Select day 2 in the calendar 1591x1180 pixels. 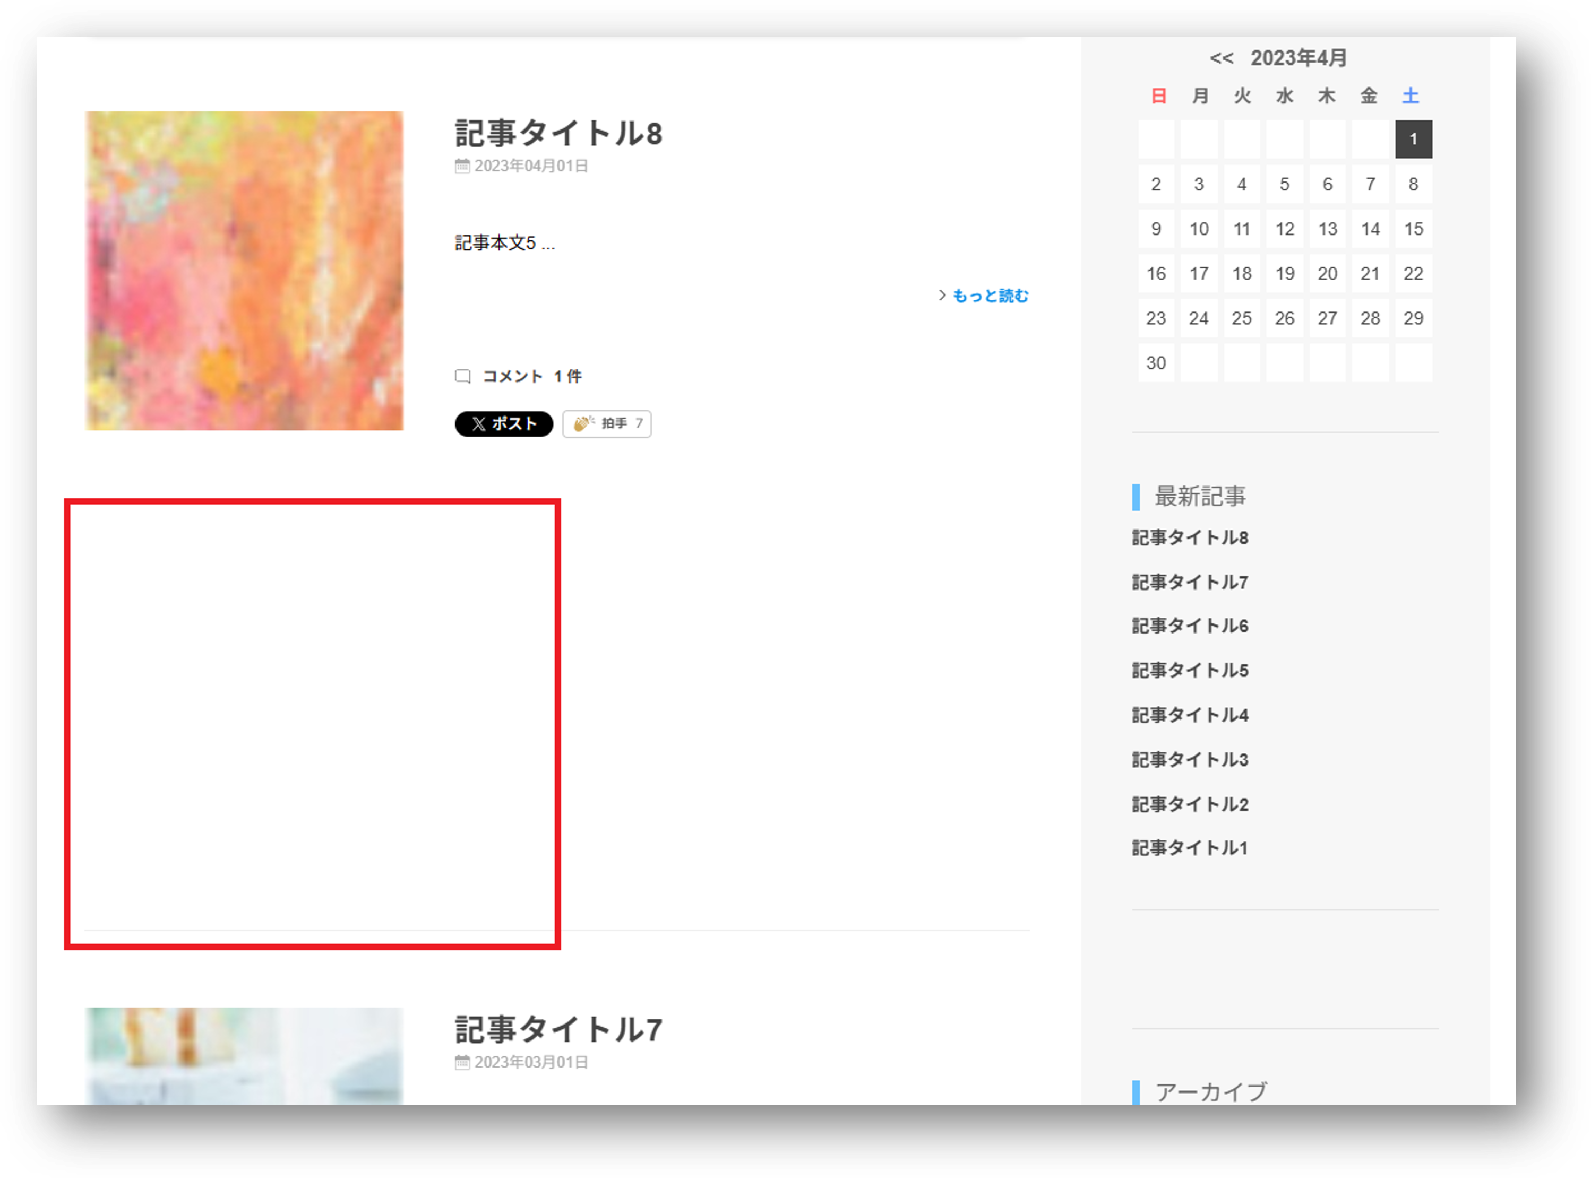click(x=1156, y=184)
